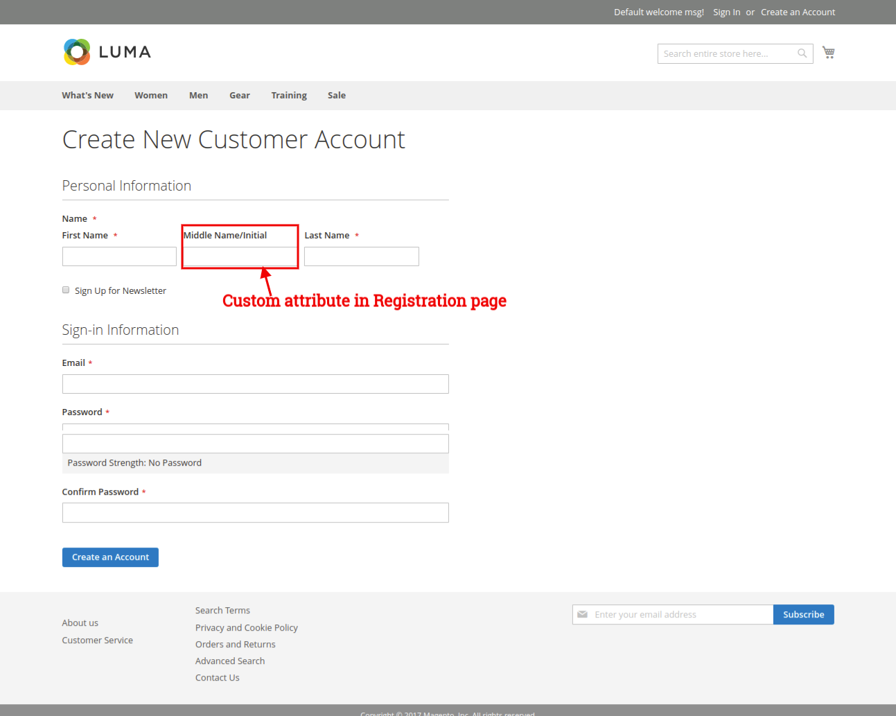896x716 pixels.
Task: Click the Email input field
Action: tap(255, 384)
